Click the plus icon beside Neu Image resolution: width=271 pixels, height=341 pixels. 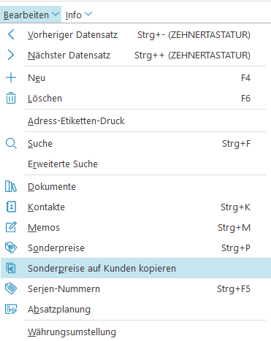pos(11,77)
